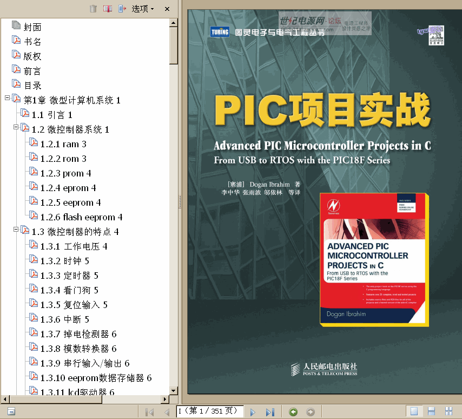
Task: Open the 前言 bookmark
Action: [x=32, y=71]
